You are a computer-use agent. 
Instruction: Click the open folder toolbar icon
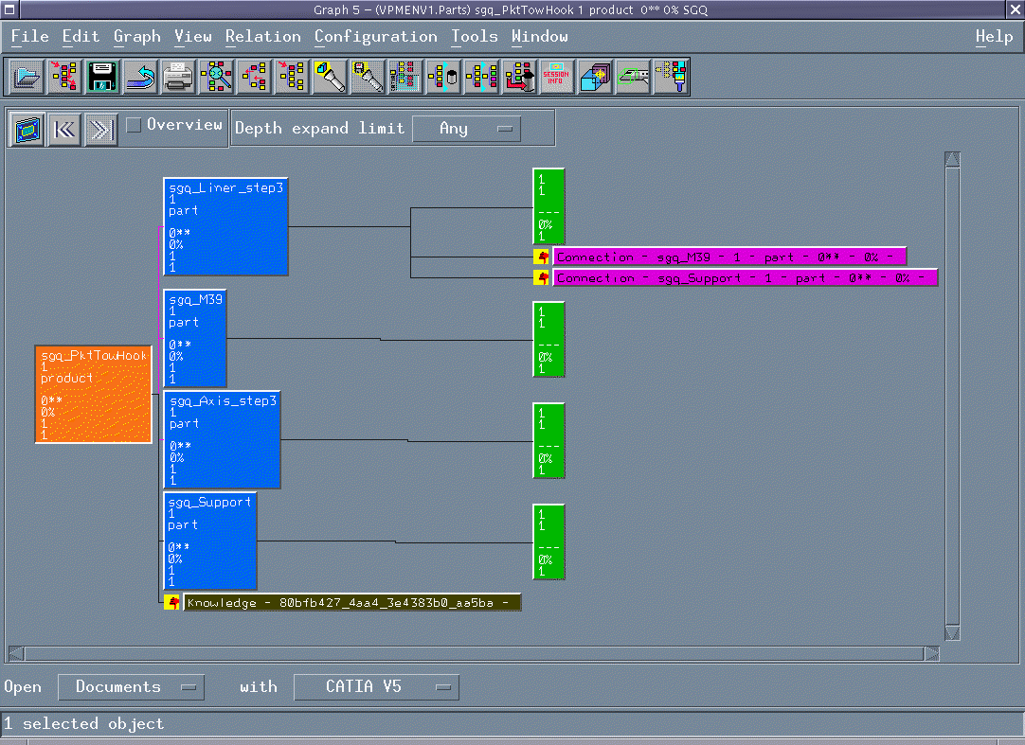(x=27, y=77)
